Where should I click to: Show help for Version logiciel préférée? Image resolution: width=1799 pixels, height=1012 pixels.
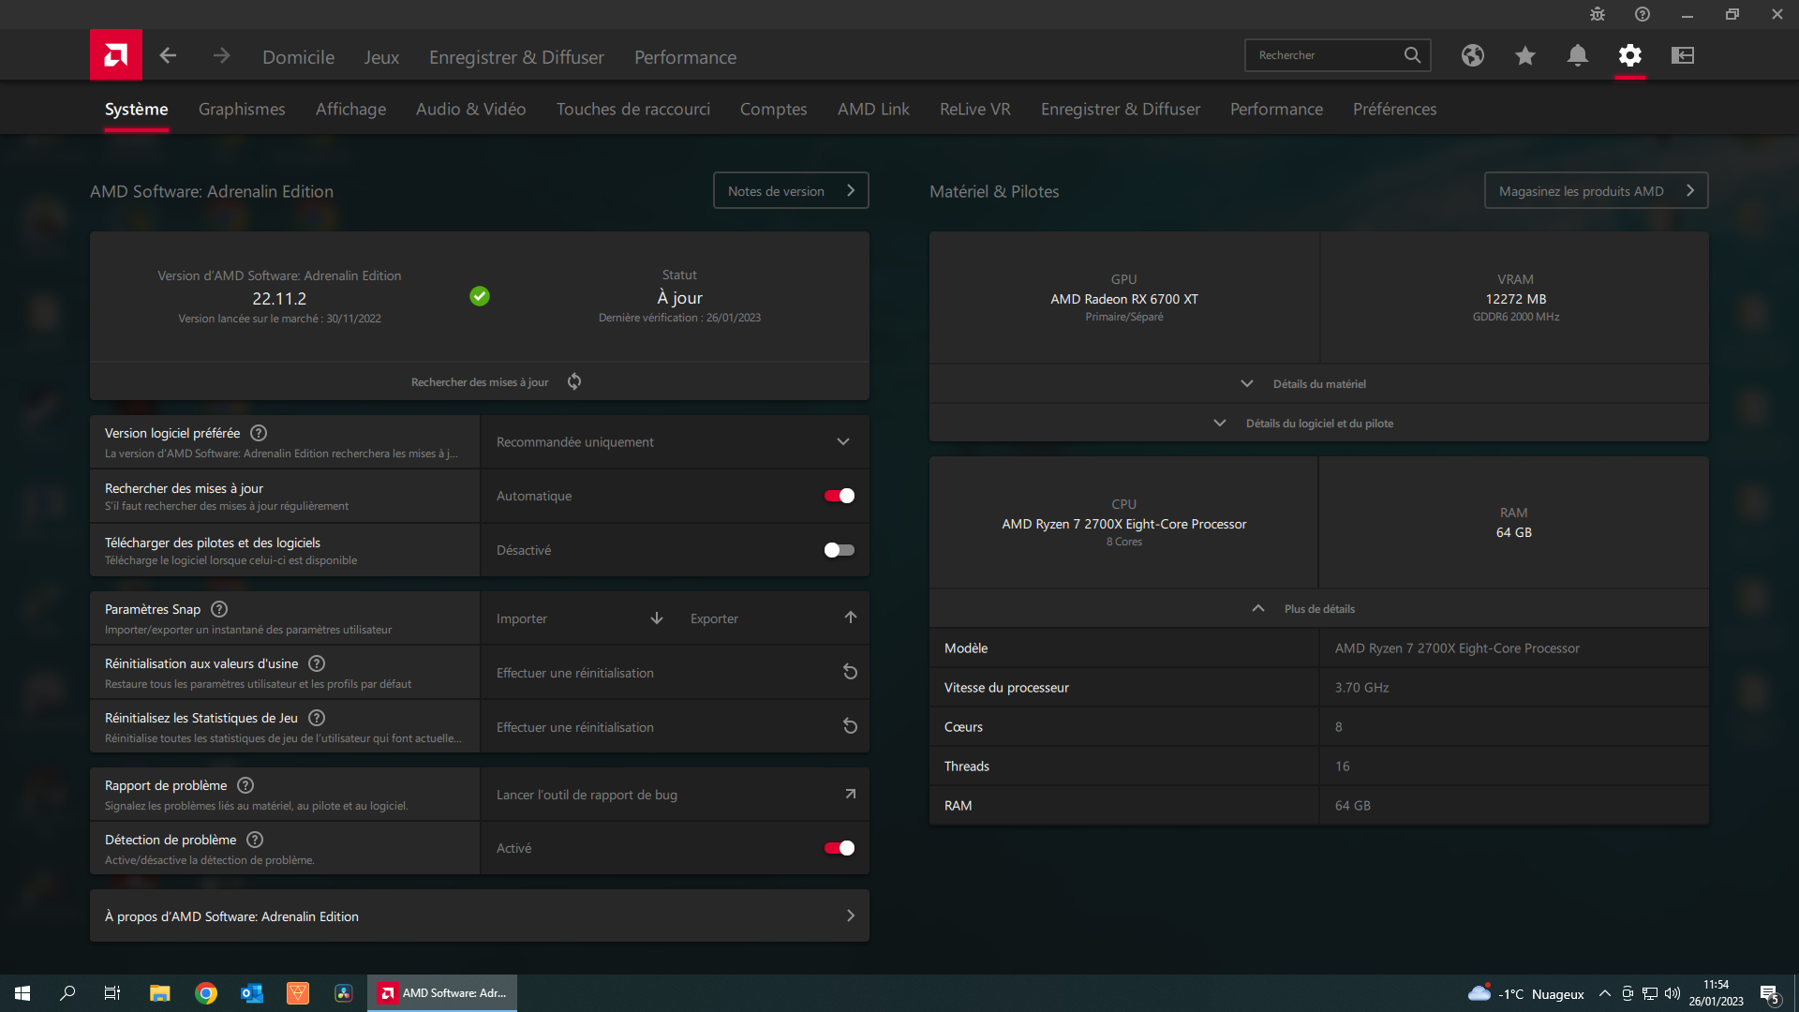(259, 433)
